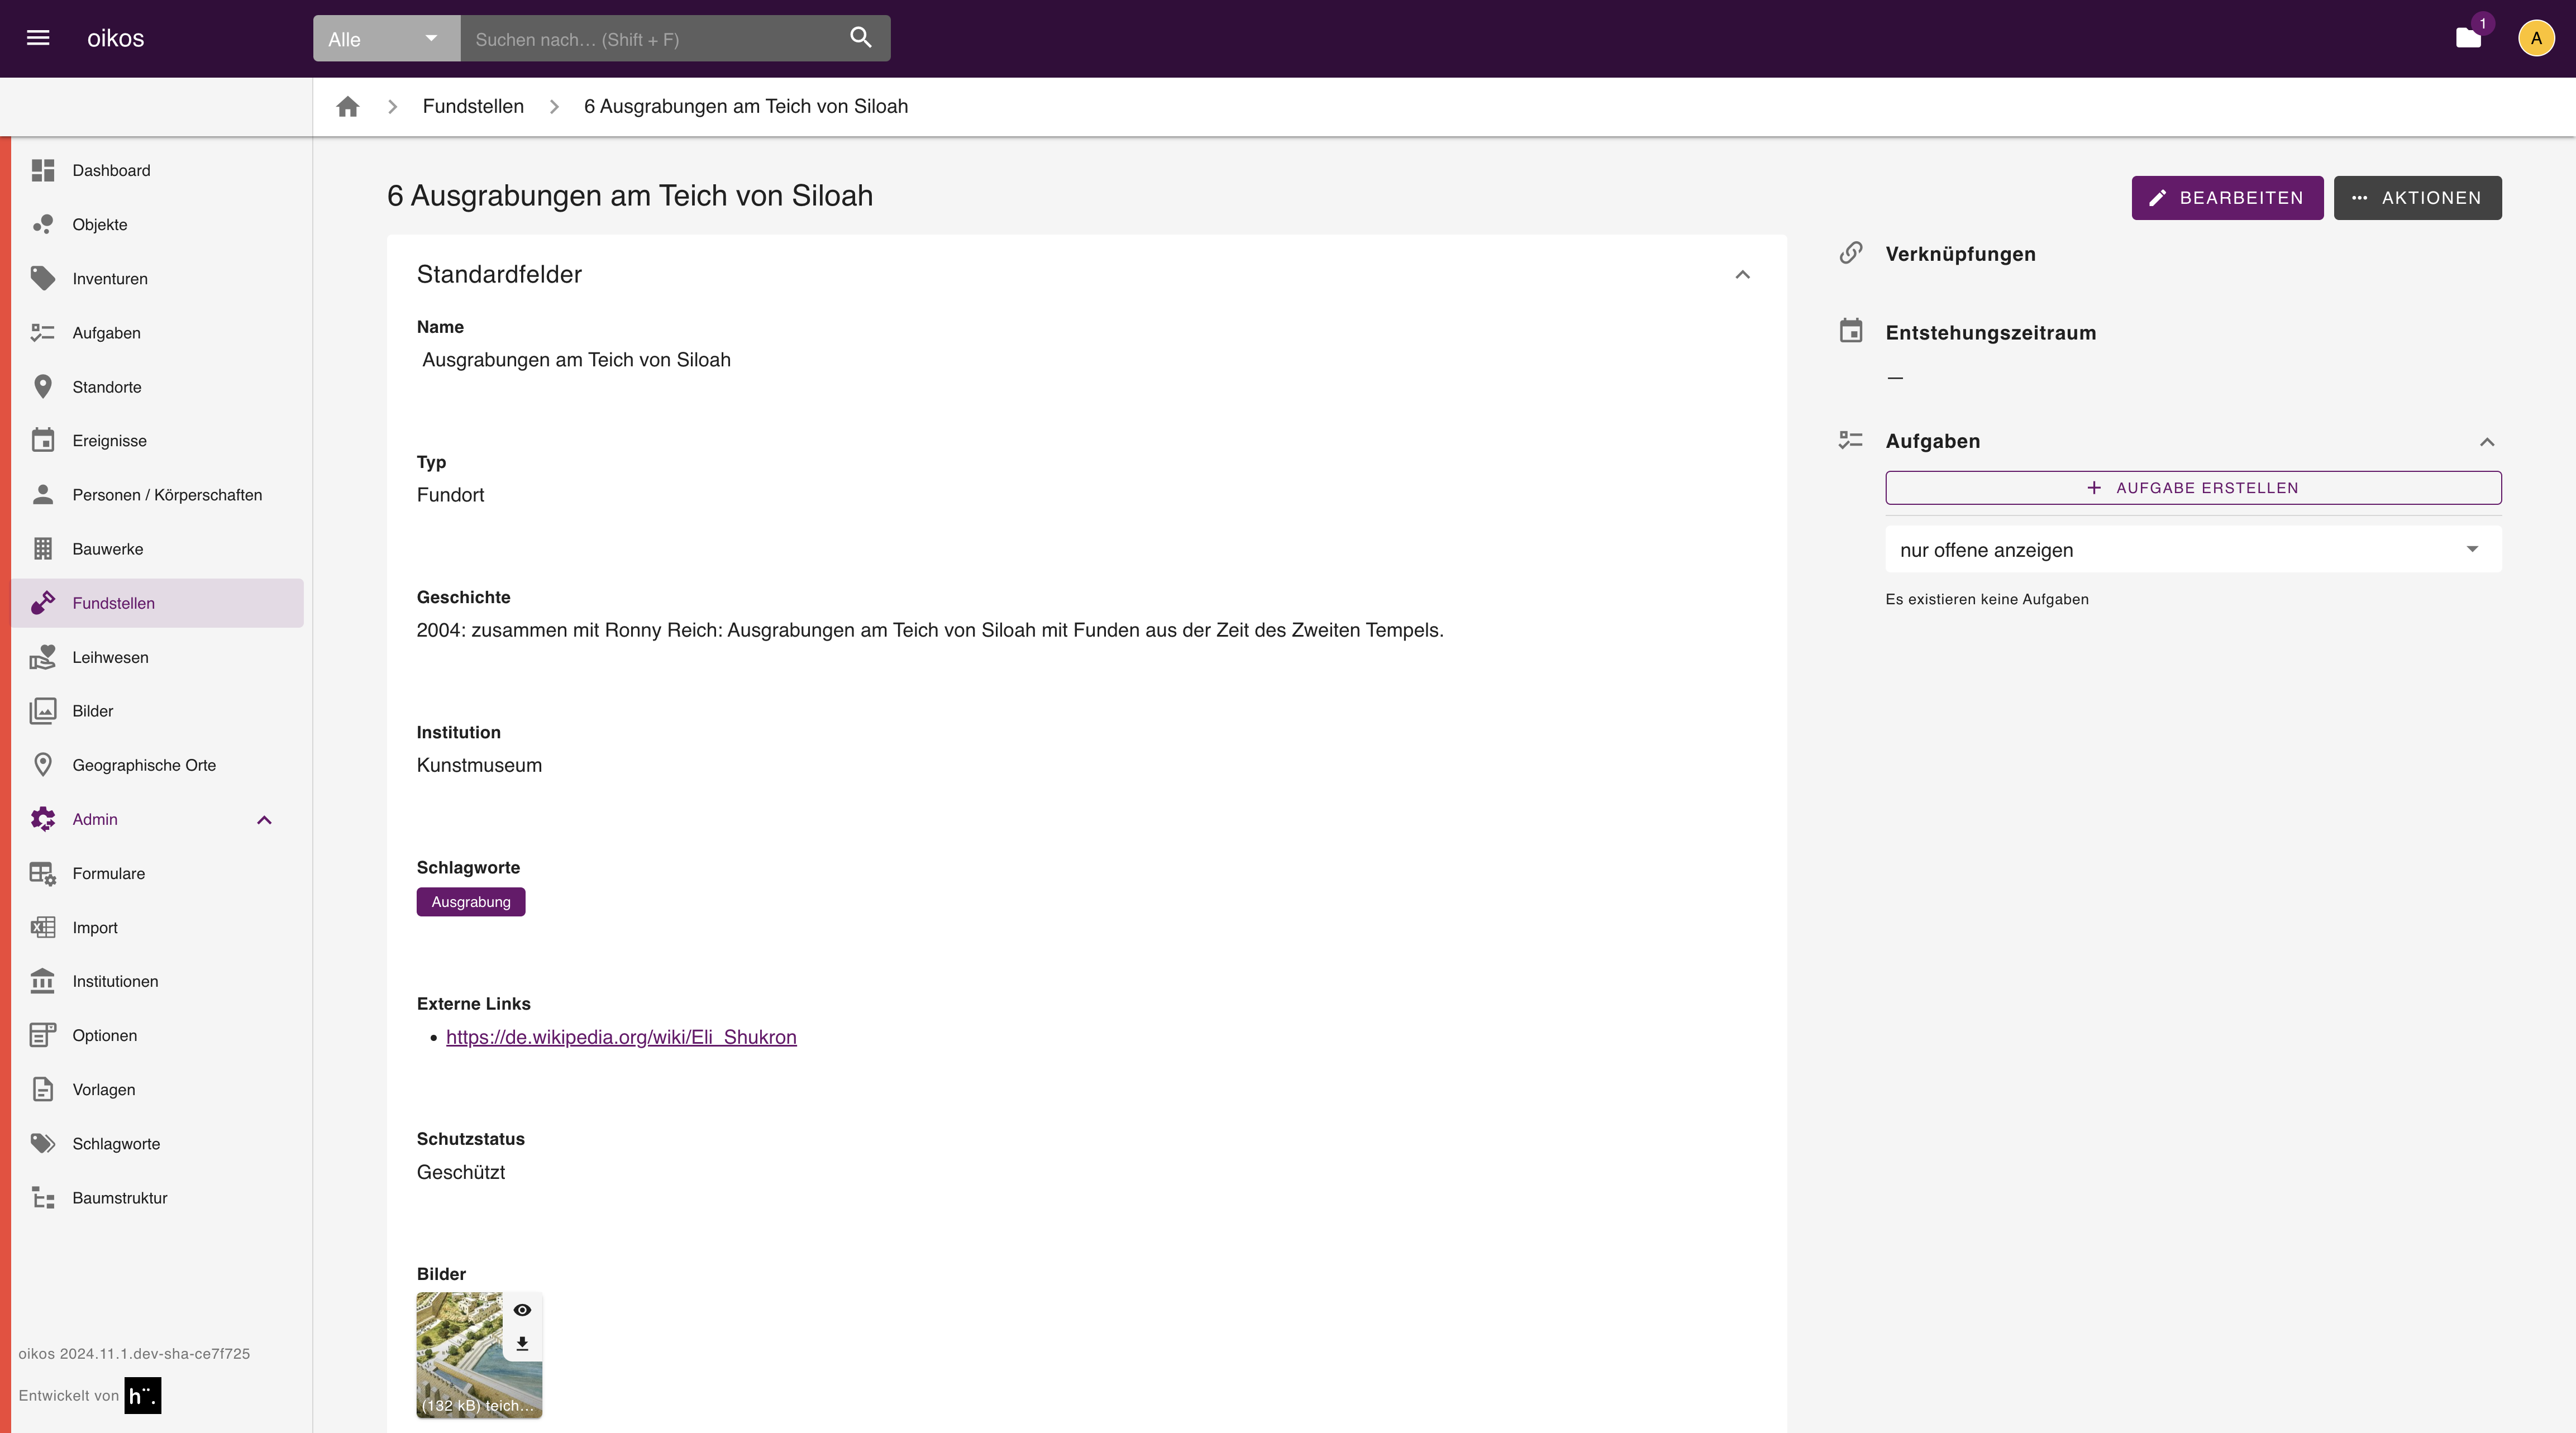Screen dimensions: 2576x1433
Task: Click the Schlagworte tags icon in sidebar
Action: pyautogui.click(x=43, y=1143)
